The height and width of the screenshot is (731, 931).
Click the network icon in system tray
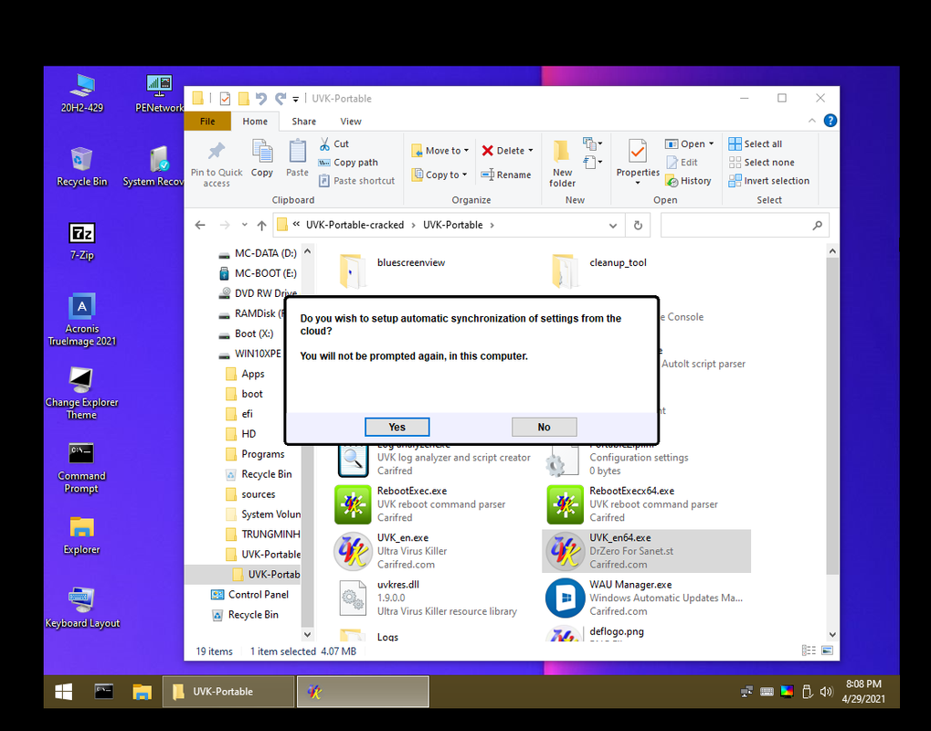(747, 691)
